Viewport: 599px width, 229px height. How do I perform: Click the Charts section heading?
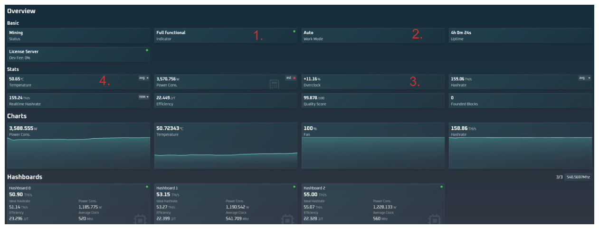point(17,116)
